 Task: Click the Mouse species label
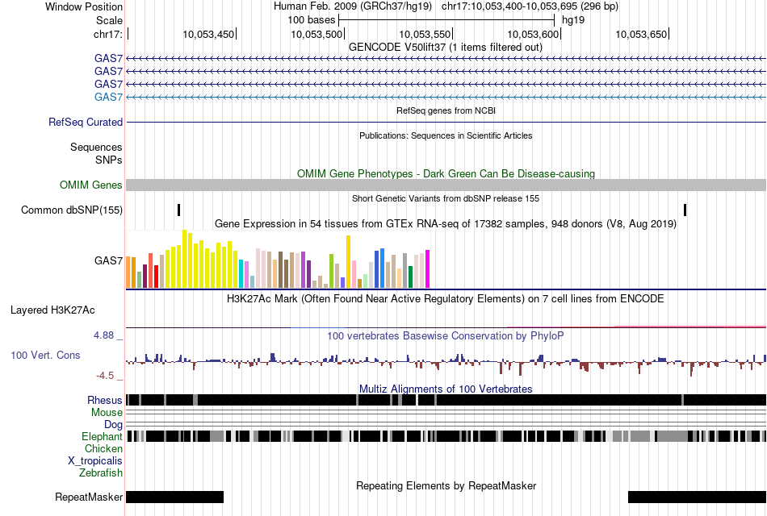click(107, 413)
